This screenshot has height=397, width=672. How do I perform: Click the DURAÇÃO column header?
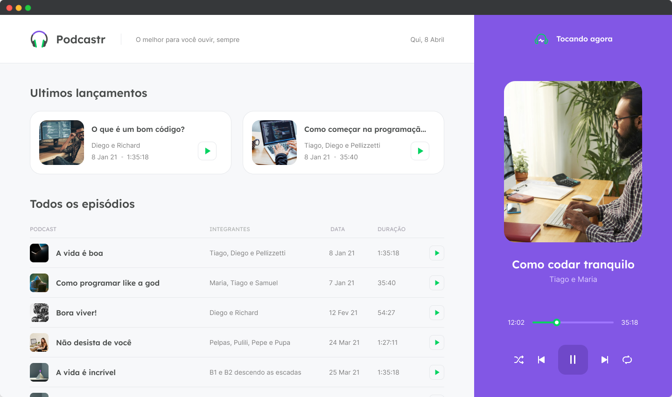pos(391,229)
